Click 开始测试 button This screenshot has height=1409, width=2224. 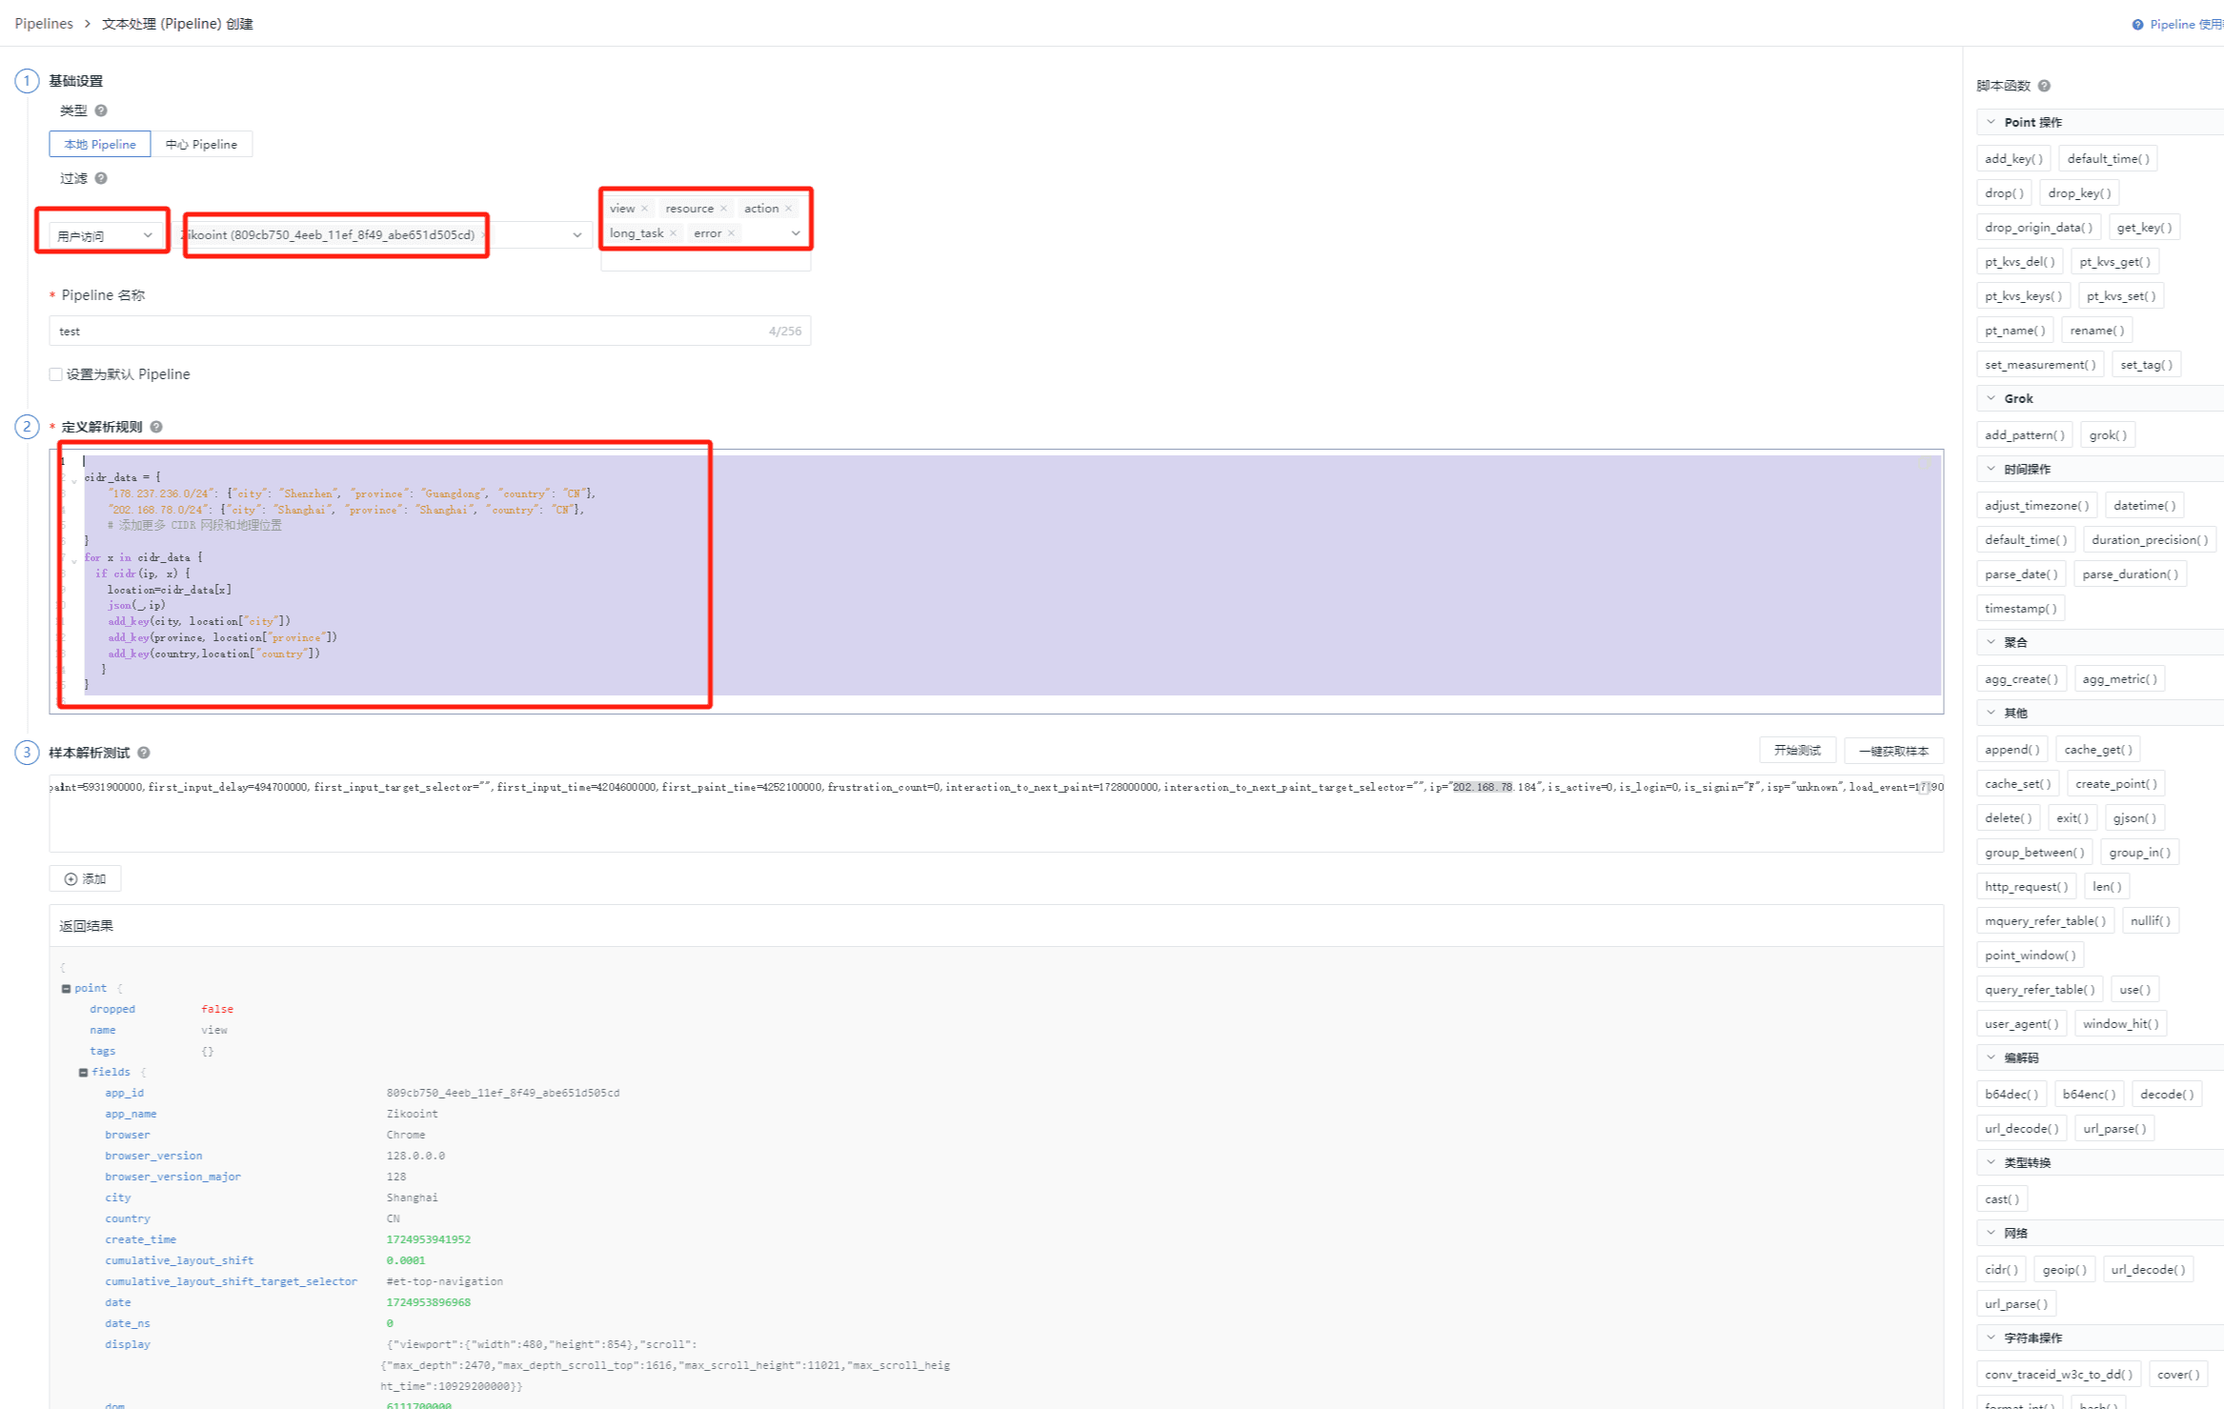1797,751
